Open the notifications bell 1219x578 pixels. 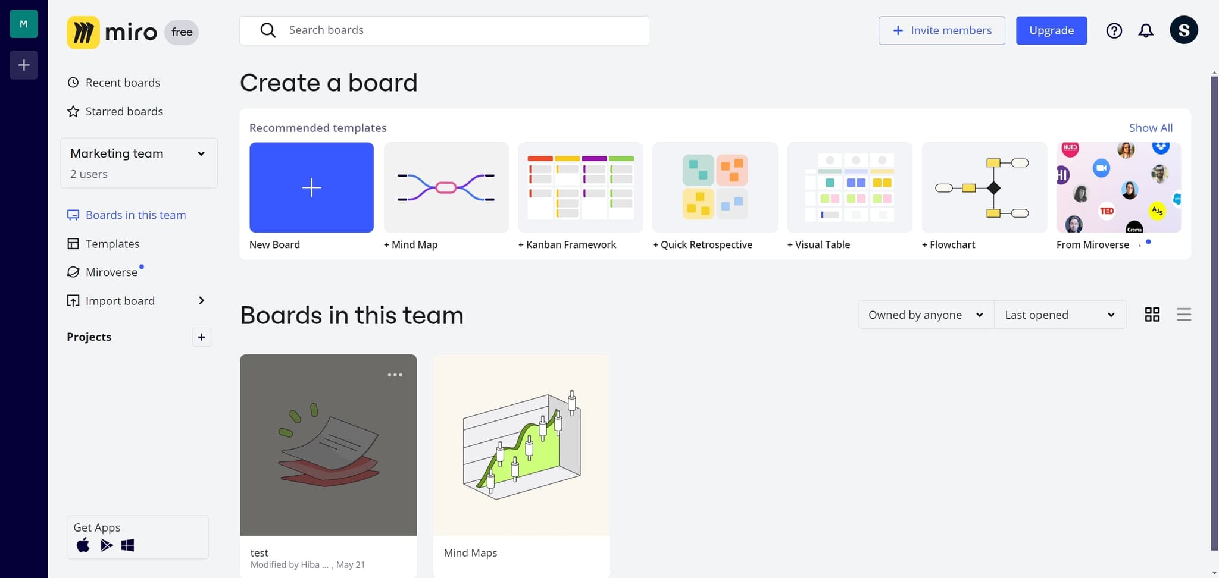pos(1146,30)
